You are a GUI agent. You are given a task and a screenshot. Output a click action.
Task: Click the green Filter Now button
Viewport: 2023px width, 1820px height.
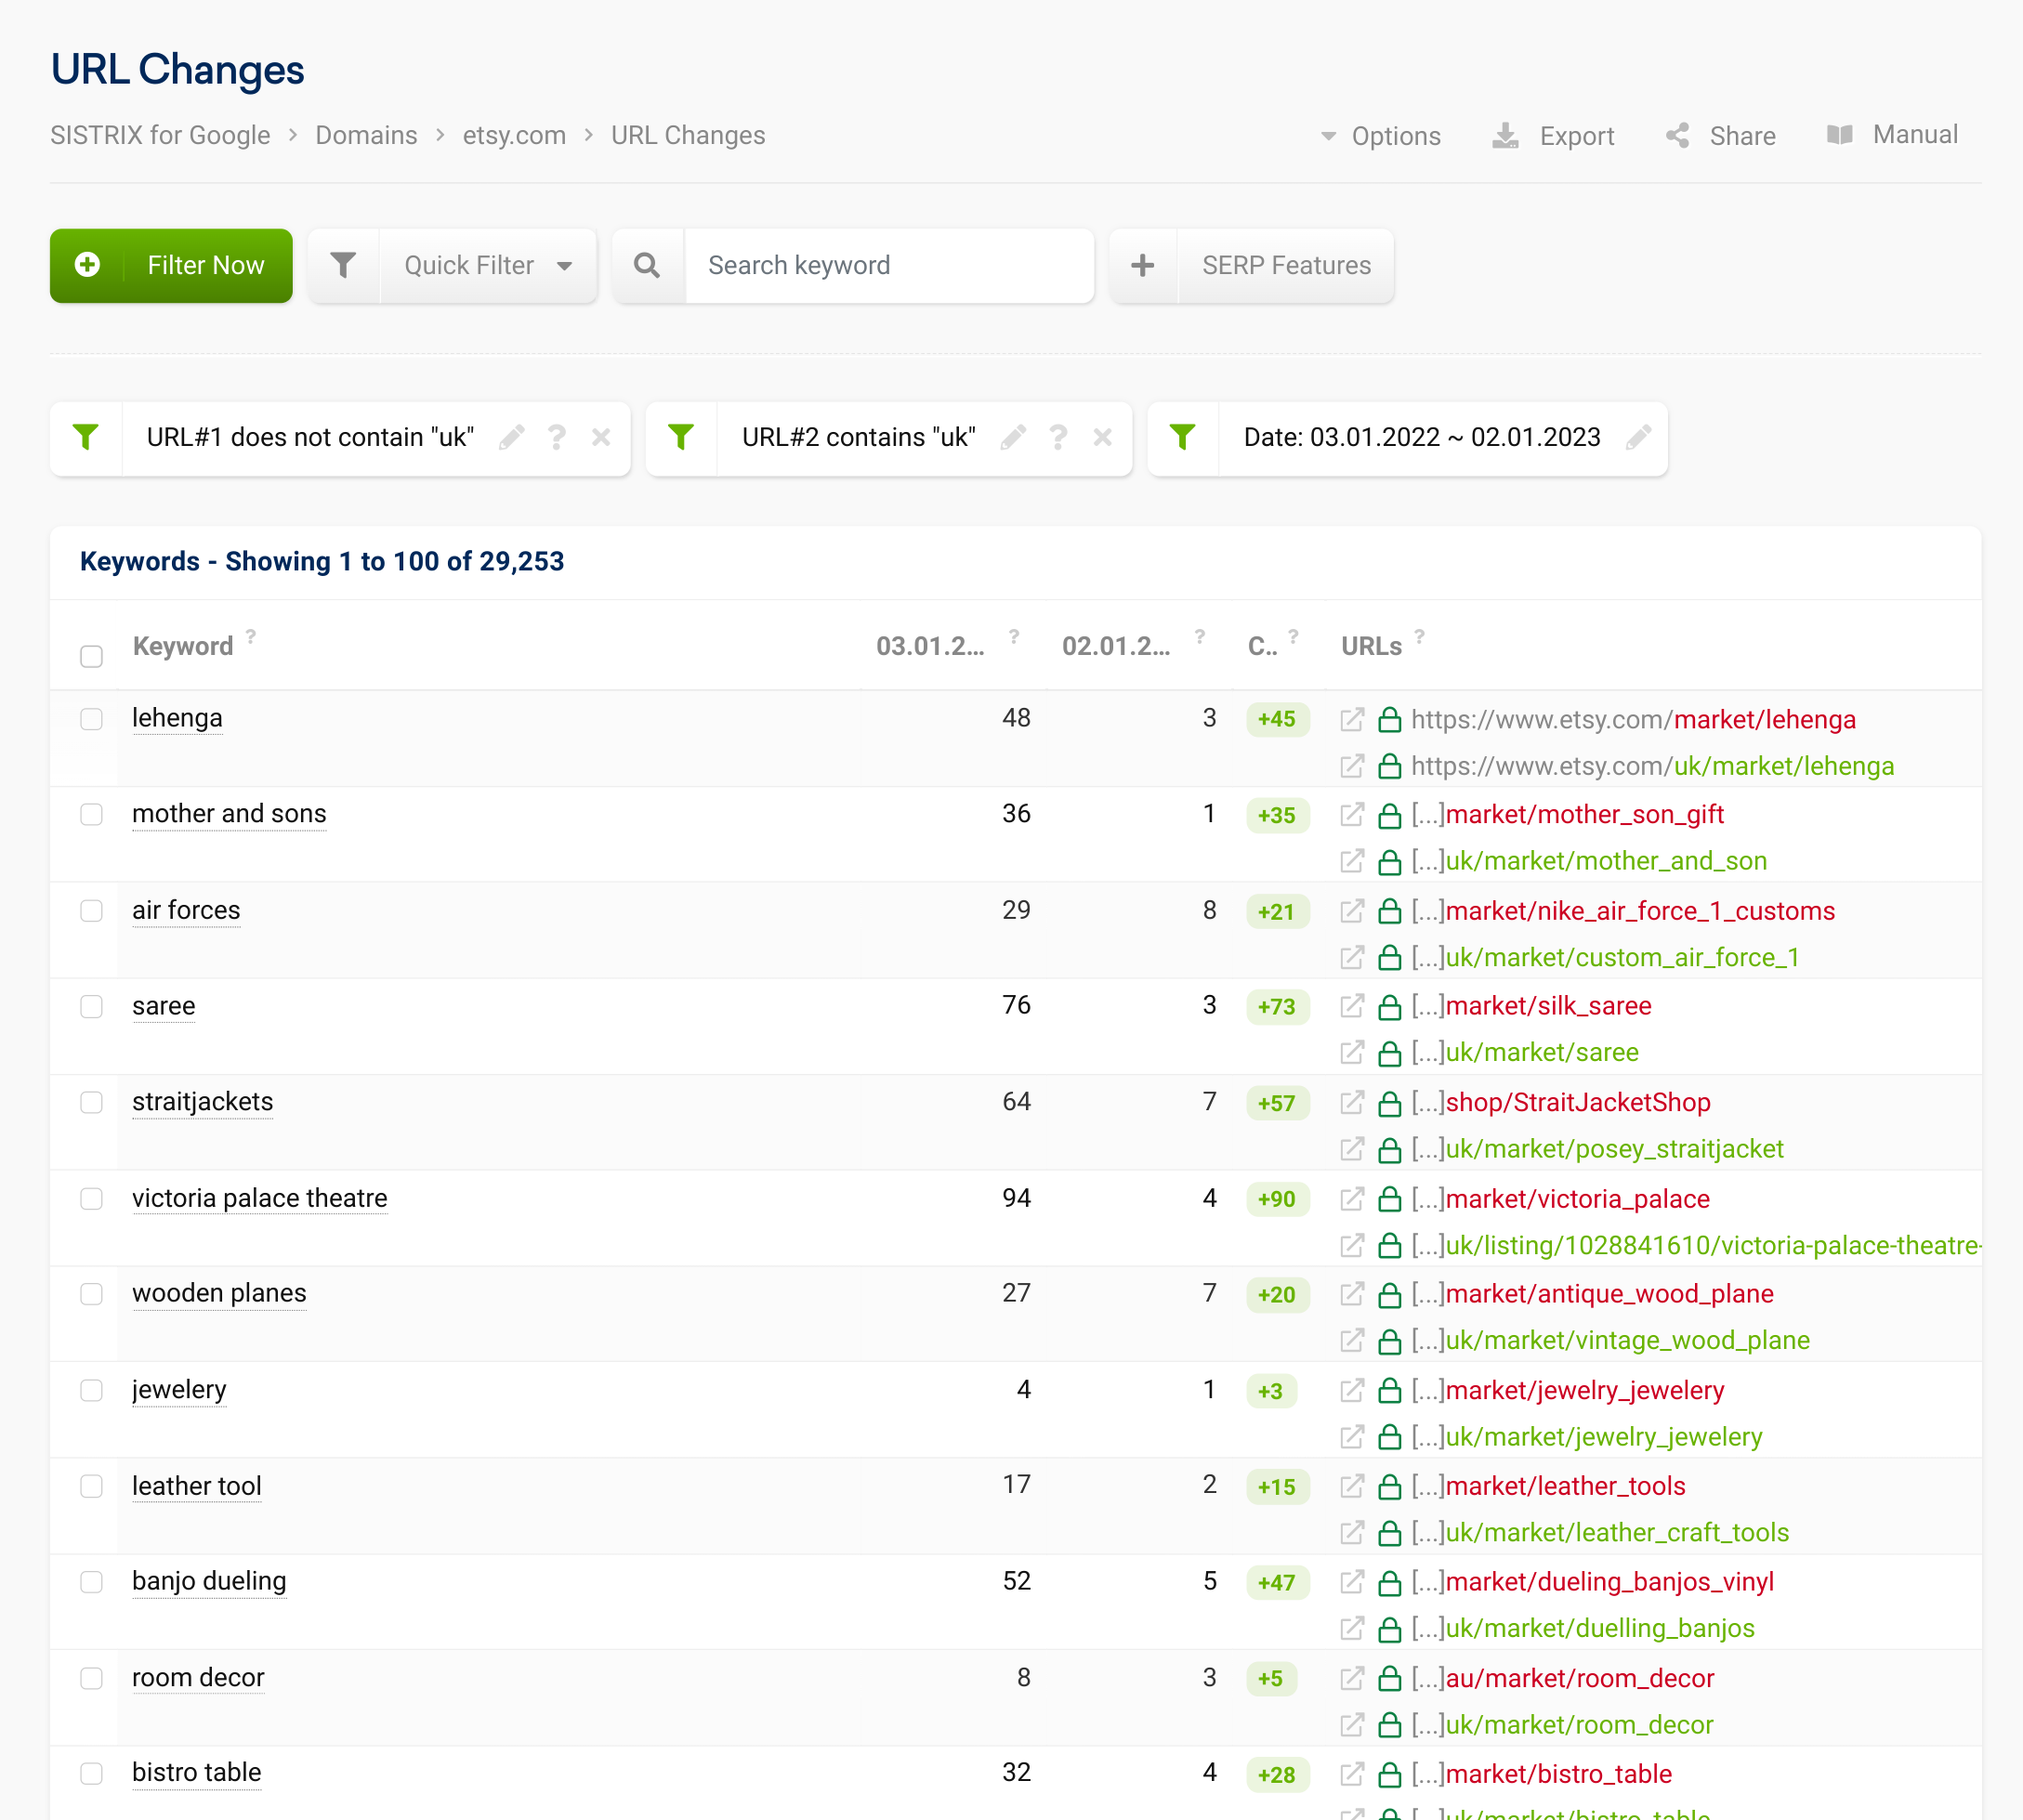point(171,265)
